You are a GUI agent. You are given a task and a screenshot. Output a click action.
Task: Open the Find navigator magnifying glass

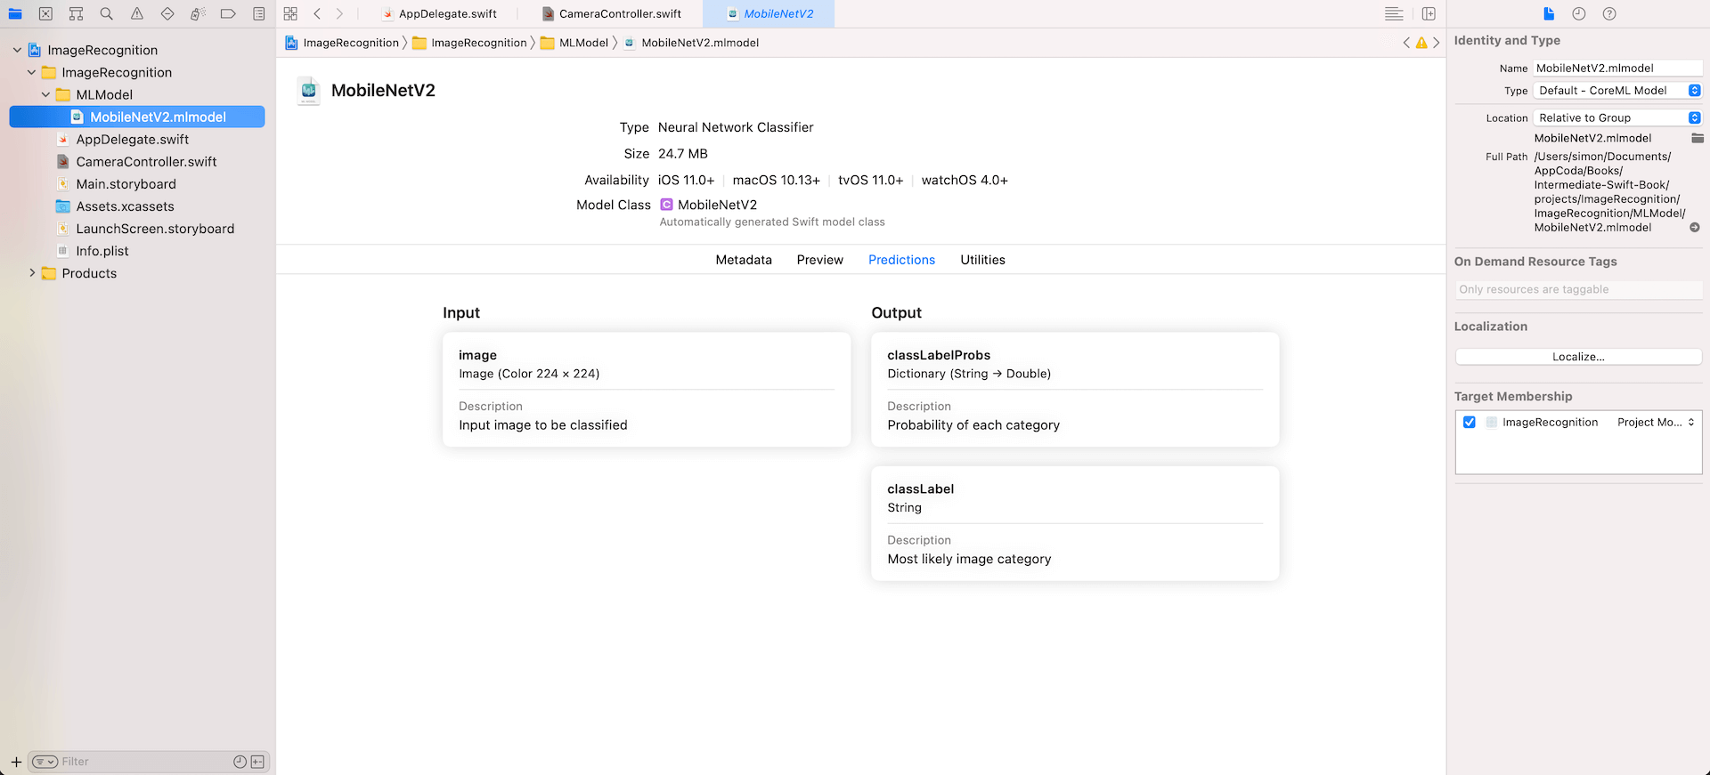pyautogui.click(x=106, y=13)
